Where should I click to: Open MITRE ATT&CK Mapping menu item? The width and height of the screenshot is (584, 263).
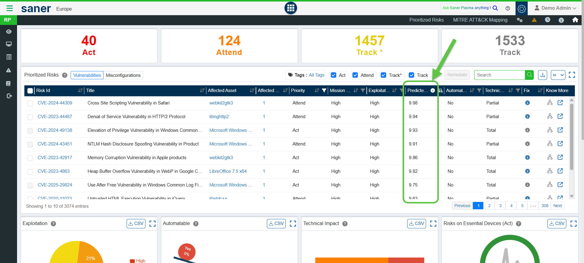click(480, 20)
